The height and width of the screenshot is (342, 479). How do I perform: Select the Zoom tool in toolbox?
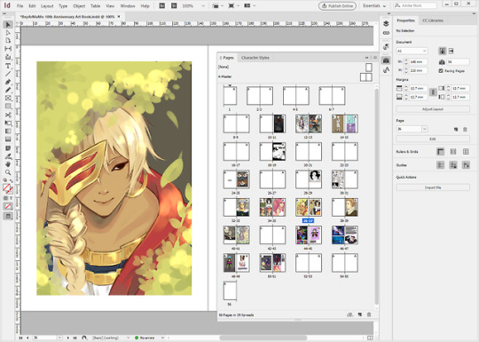tap(8, 172)
